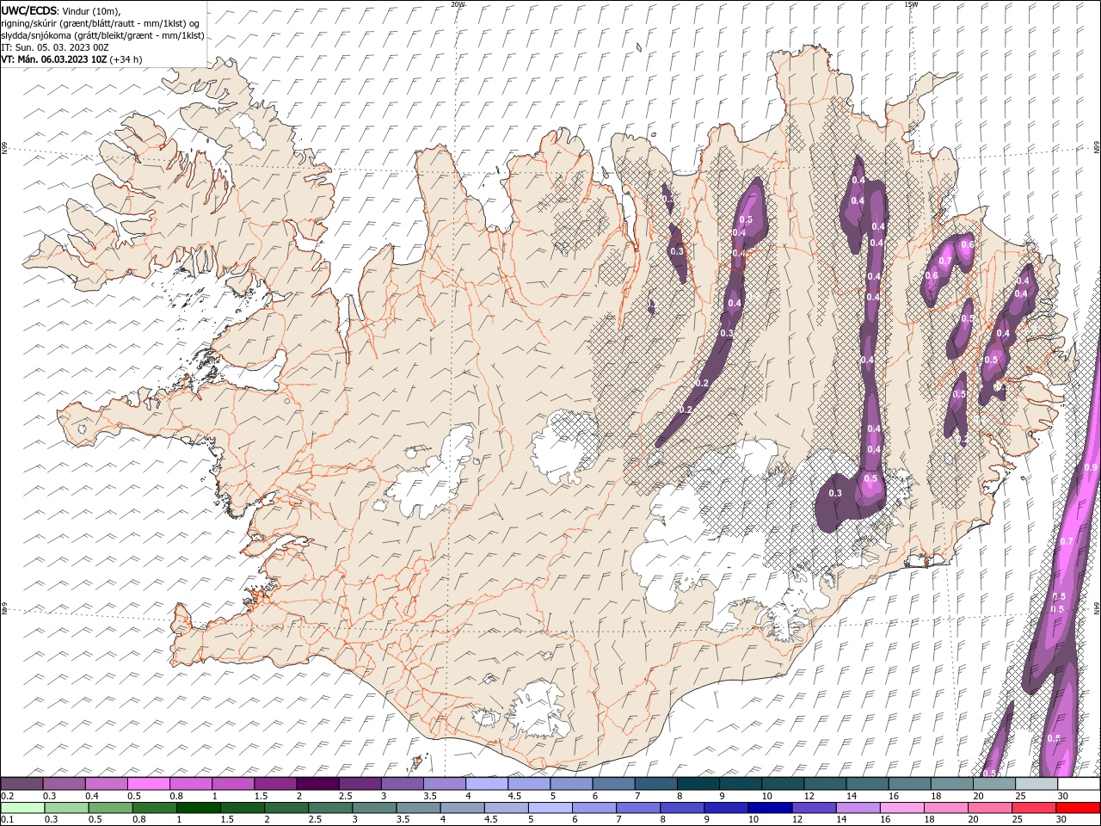This screenshot has width=1101, height=826.
Task: Select the dark teal 8 swatch in upper legend
Action: [x=698, y=784]
